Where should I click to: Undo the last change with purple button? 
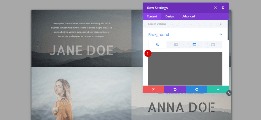pyautogui.click(x=175, y=89)
